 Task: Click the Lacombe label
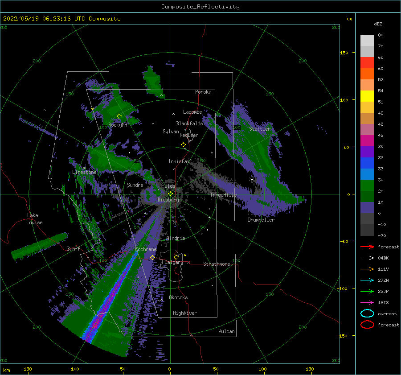click(192, 112)
